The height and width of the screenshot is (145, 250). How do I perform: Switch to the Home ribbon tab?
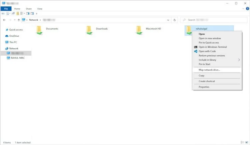17,9
